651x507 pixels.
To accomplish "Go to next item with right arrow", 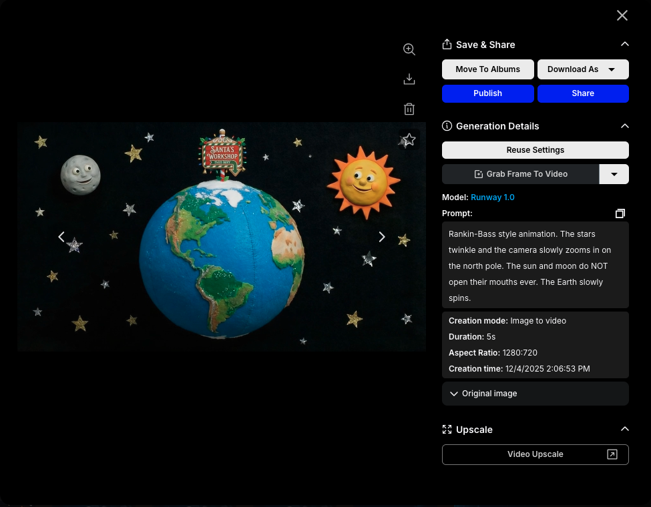I will (382, 237).
